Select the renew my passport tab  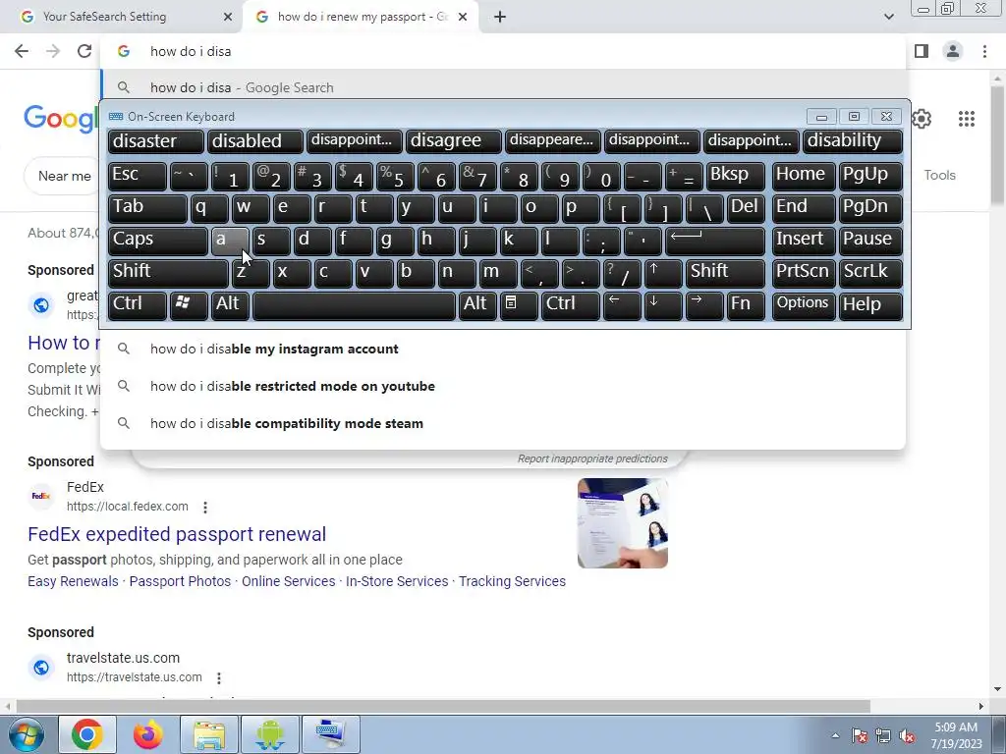(x=360, y=17)
